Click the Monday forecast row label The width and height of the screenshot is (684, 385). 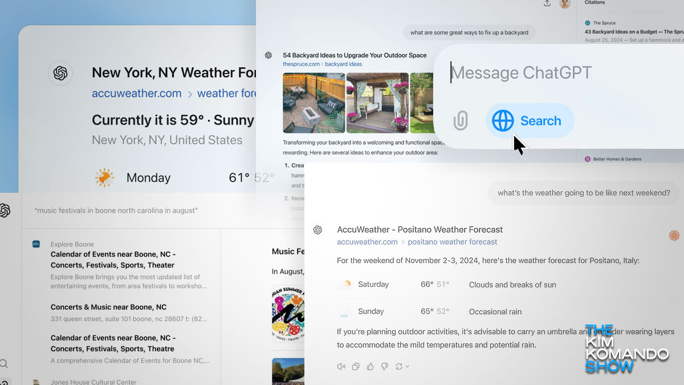[x=148, y=178]
